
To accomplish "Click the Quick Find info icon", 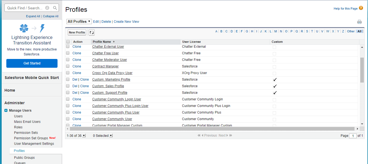I will point(47,8).
